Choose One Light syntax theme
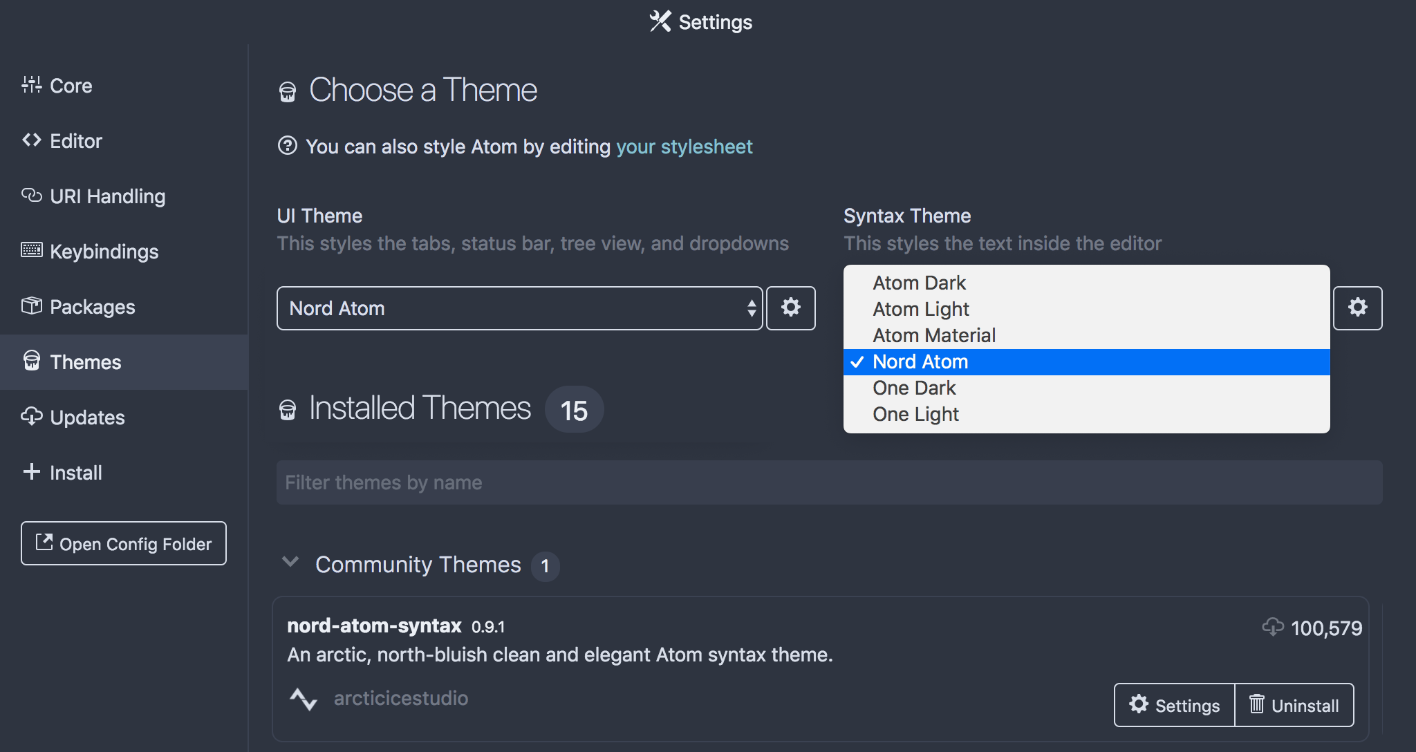The image size is (1416, 752). [x=1086, y=414]
